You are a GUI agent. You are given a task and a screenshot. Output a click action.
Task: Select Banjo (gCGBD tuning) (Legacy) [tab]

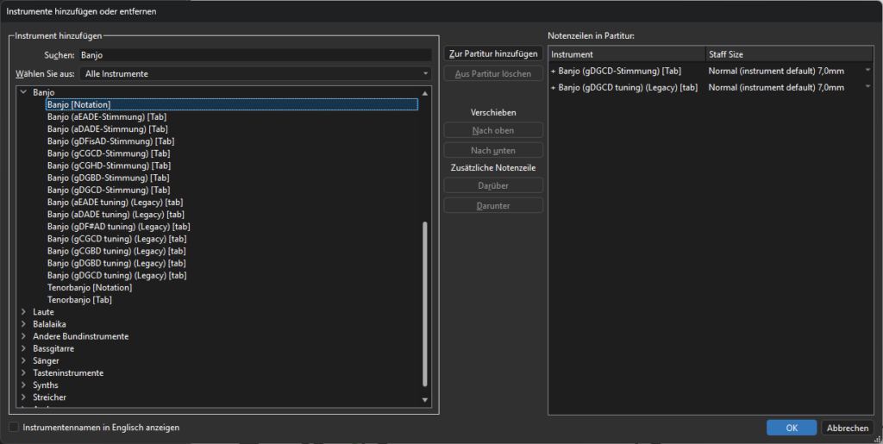coord(116,251)
